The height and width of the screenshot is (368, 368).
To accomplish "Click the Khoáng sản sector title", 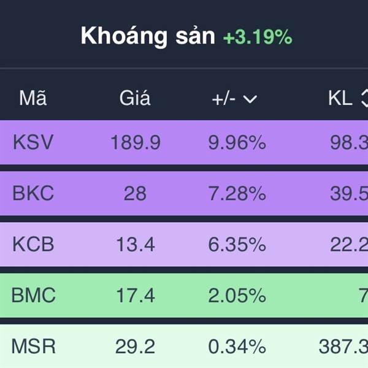I will click(148, 37).
